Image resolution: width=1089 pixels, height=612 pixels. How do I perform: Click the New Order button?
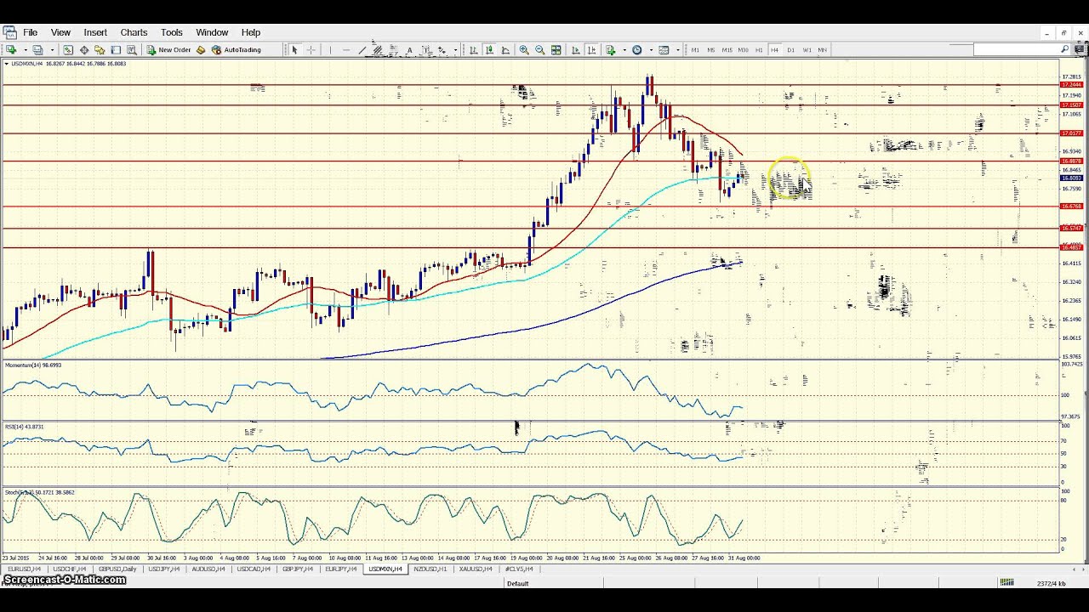tap(168, 50)
